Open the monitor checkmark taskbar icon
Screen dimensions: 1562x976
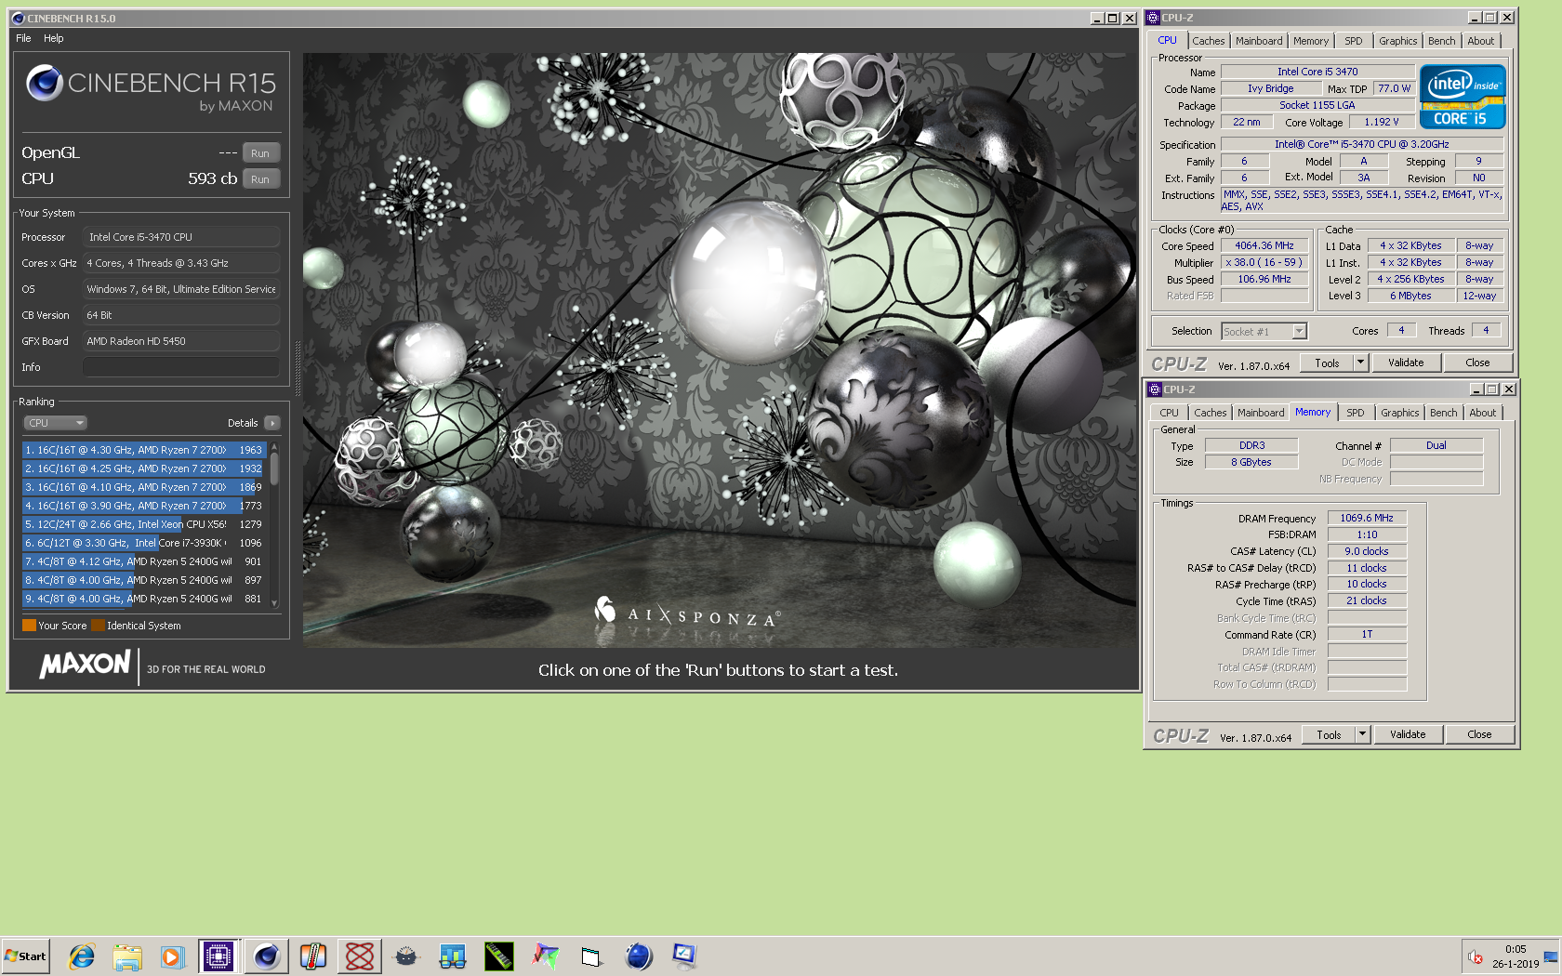click(x=685, y=956)
